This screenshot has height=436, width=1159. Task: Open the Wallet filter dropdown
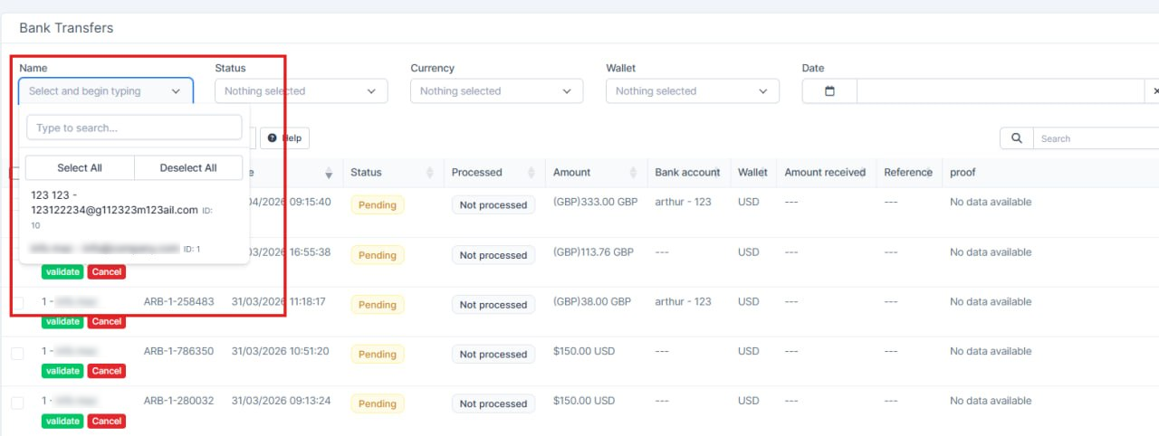(692, 91)
